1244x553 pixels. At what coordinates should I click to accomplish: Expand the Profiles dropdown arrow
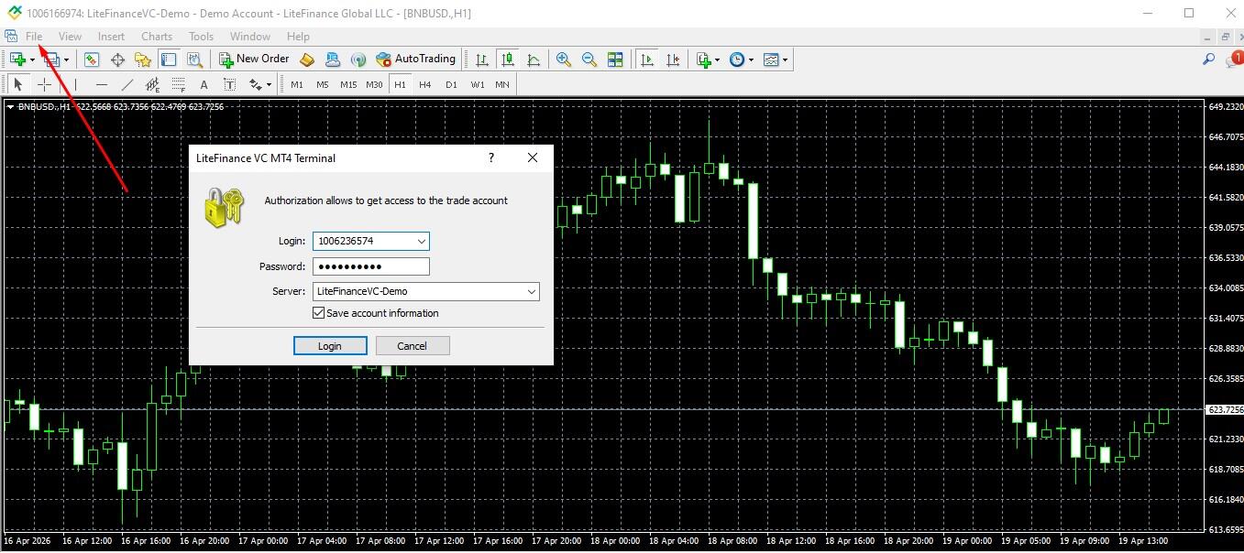pyautogui.click(x=66, y=60)
